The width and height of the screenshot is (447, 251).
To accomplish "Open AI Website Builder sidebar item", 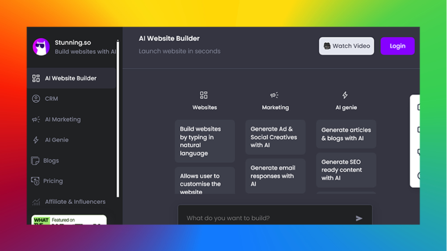I will (x=72, y=78).
